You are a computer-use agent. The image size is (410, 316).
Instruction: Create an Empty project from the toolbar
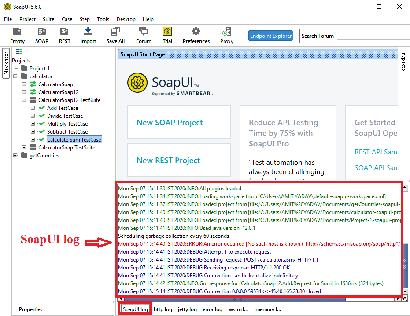click(x=17, y=36)
